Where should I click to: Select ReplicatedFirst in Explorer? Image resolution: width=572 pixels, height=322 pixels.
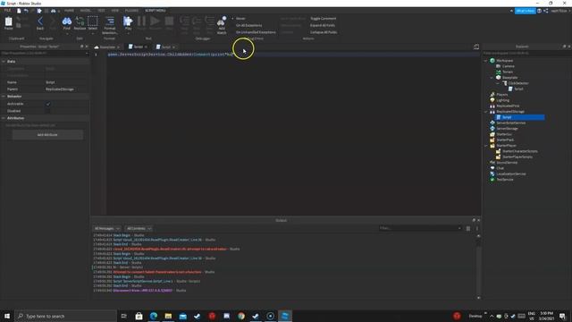tap(508, 106)
